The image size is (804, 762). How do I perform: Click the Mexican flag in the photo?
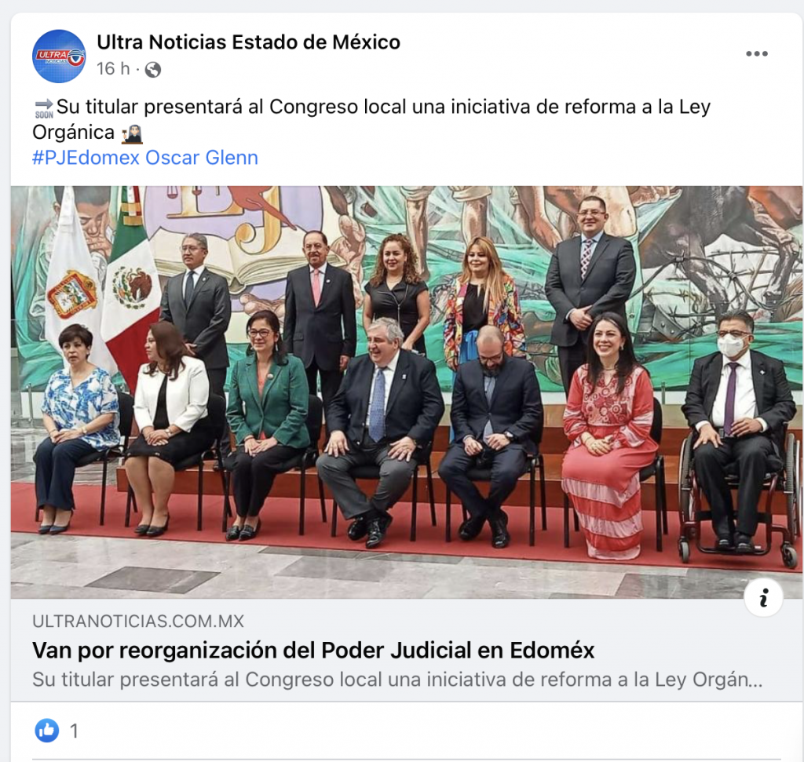[133, 287]
